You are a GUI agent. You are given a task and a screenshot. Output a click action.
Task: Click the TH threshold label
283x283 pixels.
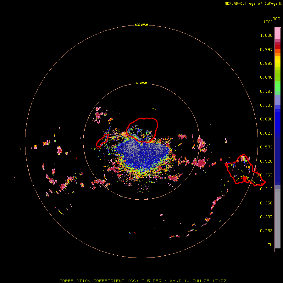pyautogui.click(x=270, y=245)
